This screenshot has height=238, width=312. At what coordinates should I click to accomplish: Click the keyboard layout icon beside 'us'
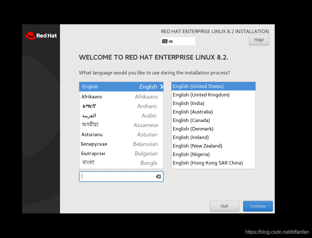(165, 41)
